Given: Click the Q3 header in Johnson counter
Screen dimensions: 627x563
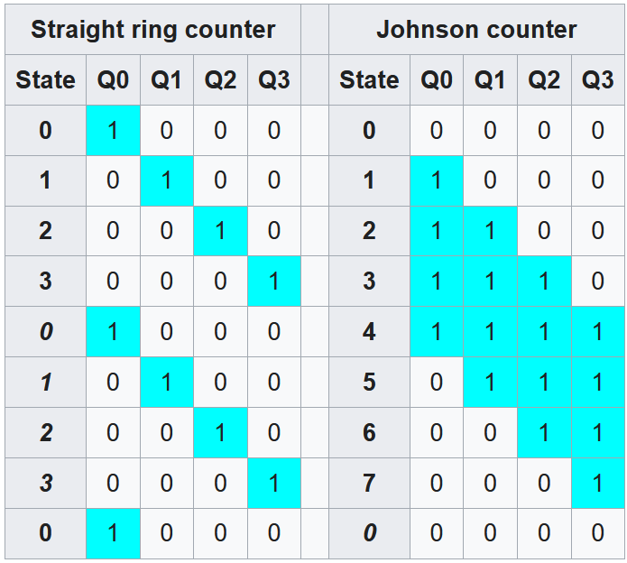Looking at the screenshot, I should (597, 80).
